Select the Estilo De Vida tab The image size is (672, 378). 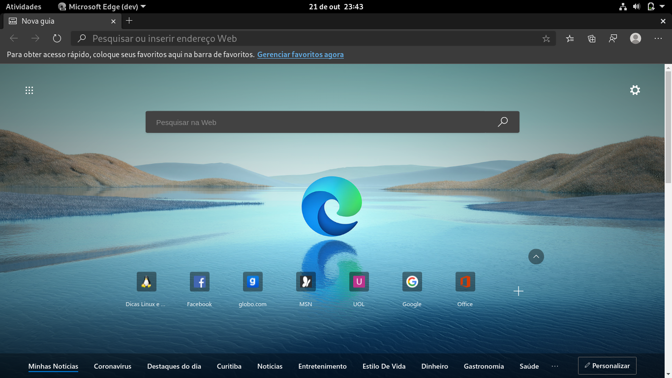[x=384, y=366]
